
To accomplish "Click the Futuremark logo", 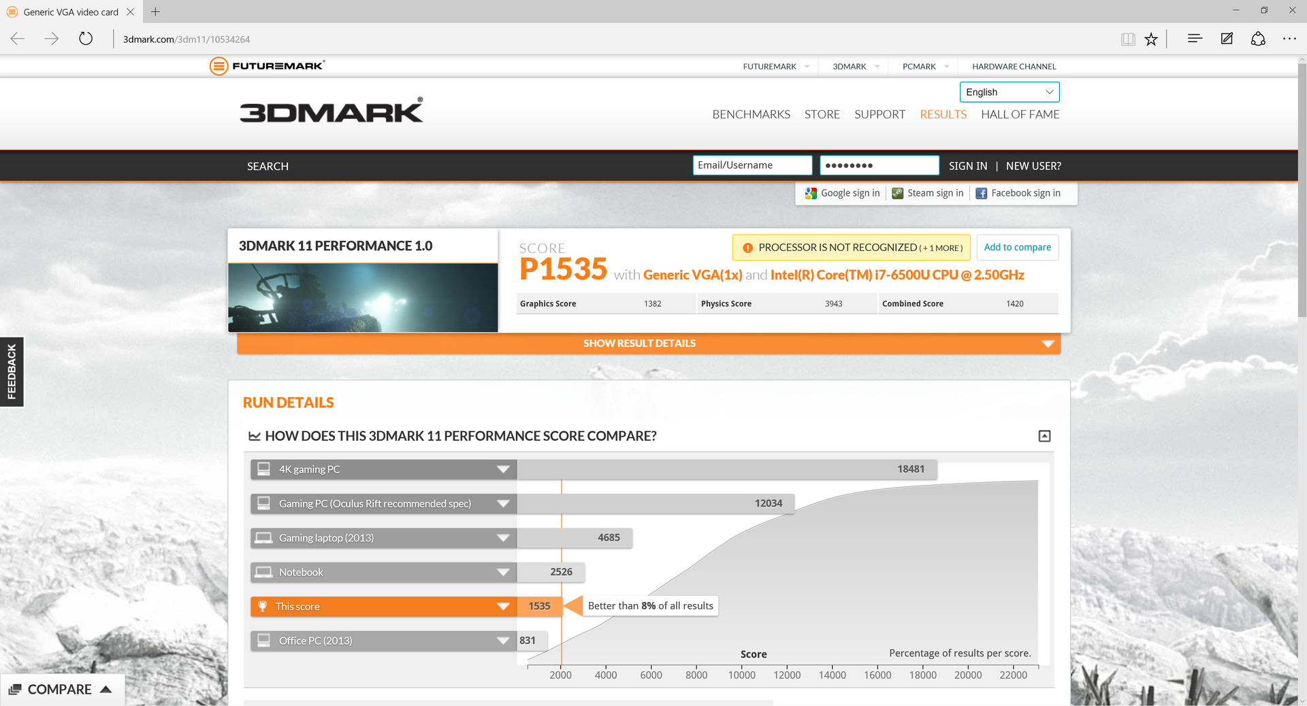I will (x=268, y=66).
